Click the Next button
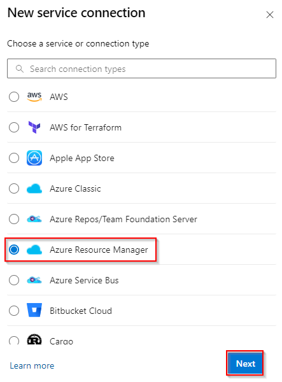Image resolution: width=282 pixels, height=382 pixels. click(245, 364)
